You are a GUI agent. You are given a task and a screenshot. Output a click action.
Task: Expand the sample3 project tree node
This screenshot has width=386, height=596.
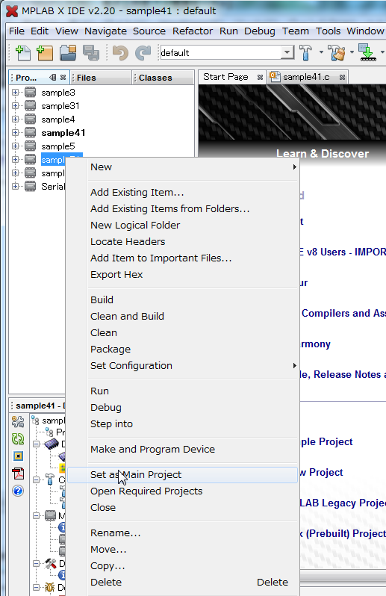pyautogui.click(x=15, y=93)
